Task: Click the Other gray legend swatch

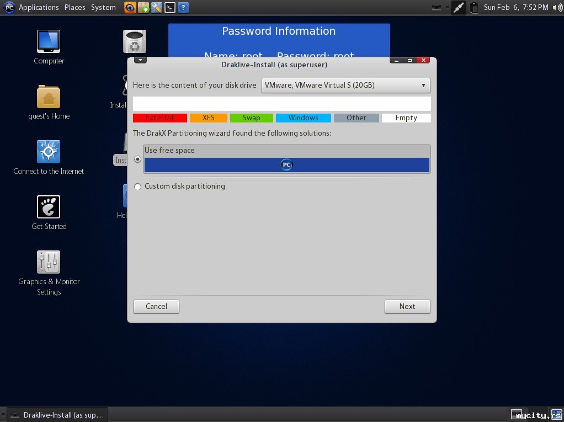Action: point(356,118)
